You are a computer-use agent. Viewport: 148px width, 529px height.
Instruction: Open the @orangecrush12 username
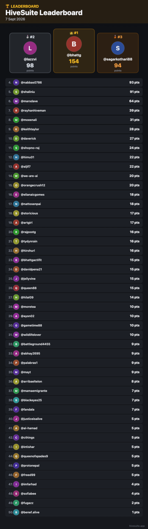(x=33, y=185)
